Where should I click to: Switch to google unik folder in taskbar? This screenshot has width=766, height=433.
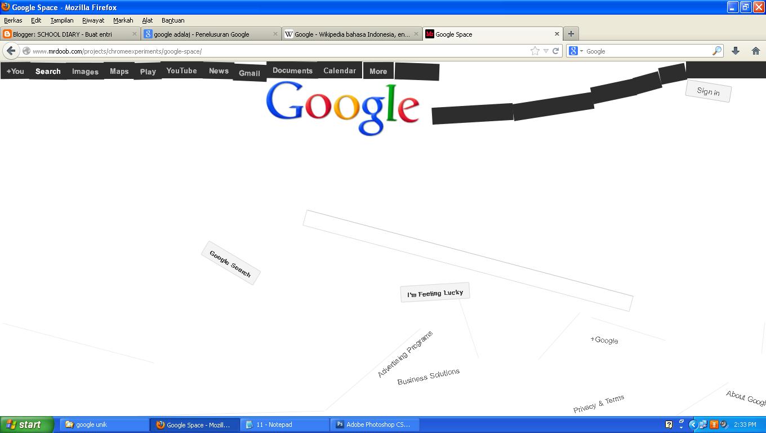pyautogui.click(x=105, y=425)
